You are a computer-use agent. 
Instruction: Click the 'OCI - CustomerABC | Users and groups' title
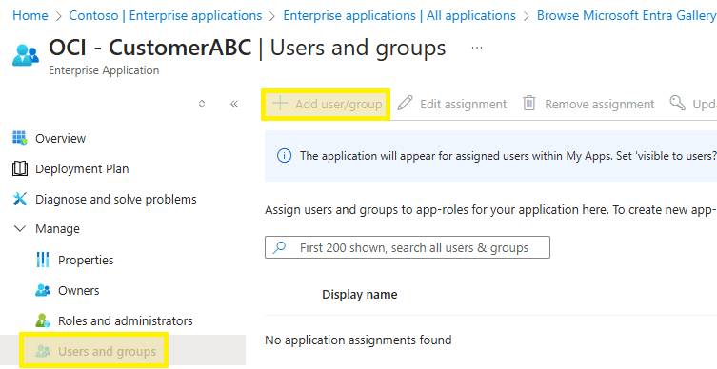(248, 48)
